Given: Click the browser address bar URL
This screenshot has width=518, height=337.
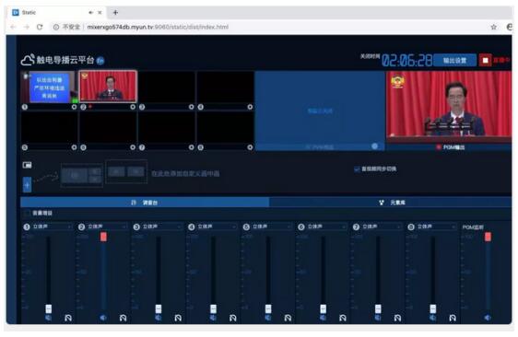Looking at the screenshot, I should [158, 27].
